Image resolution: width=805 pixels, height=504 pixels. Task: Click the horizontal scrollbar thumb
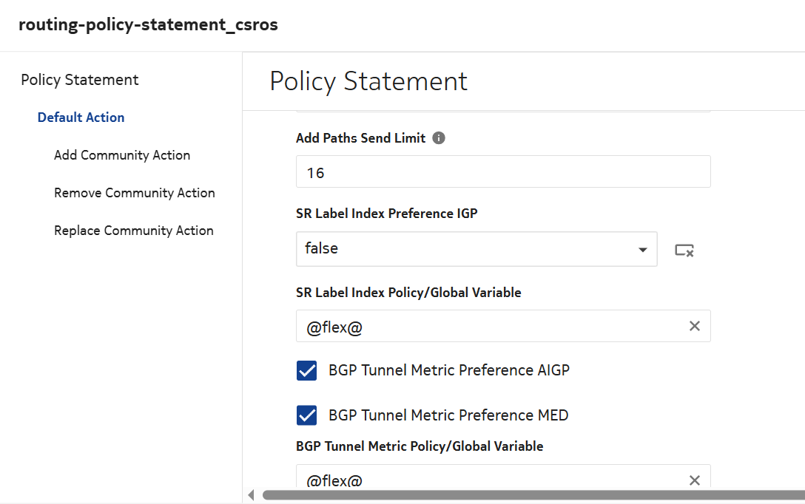[x=533, y=494]
